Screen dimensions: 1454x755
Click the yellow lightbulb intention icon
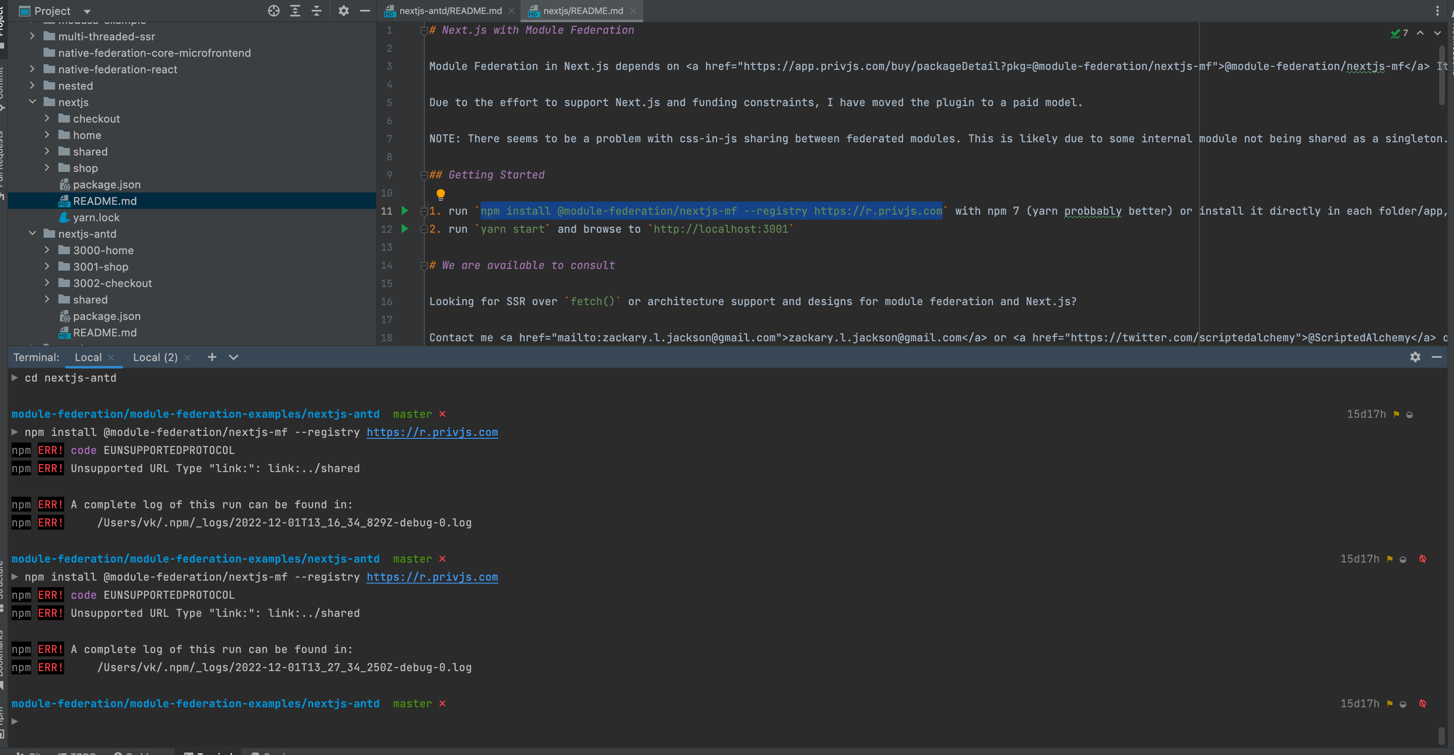441,195
